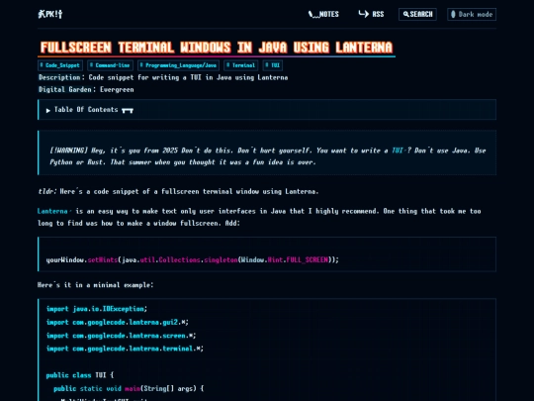Click the 'import com.googlecode.lanterna.terminal.*;' line
Image resolution: width=534 pixels, height=401 pixels.
pos(125,349)
